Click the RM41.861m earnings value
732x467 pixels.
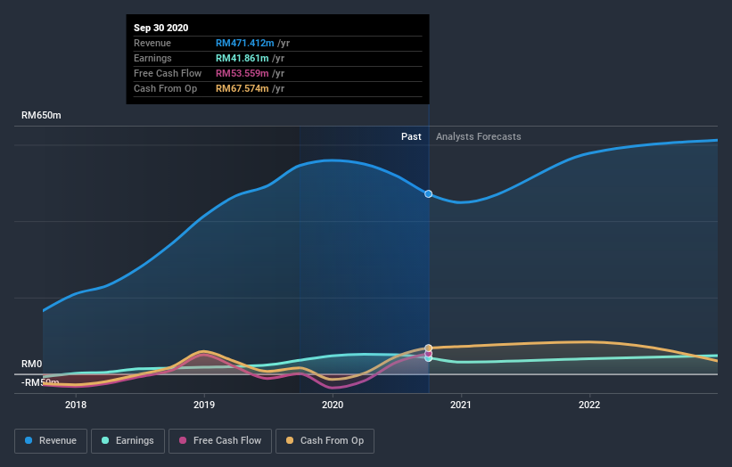242,58
